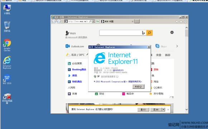Open the MSN page settings gear
208x129 pixels.
click(172, 32)
